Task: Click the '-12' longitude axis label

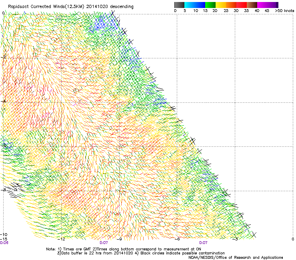Action: point(61,239)
